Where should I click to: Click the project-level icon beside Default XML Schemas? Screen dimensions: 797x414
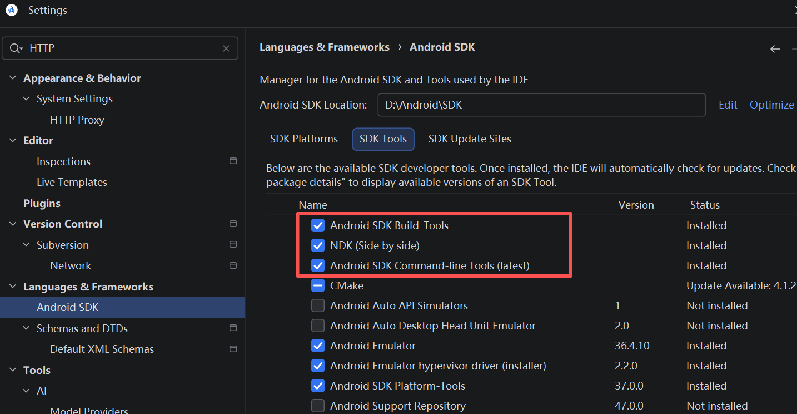pyautogui.click(x=233, y=349)
